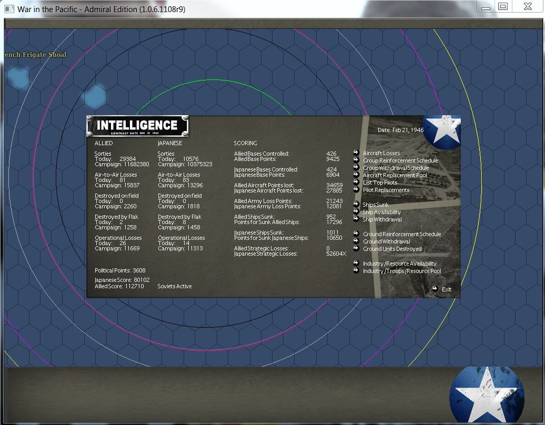View the Aircraft Replacement Pool
Viewport: 545px width, 425px height.
coord(395,176)
